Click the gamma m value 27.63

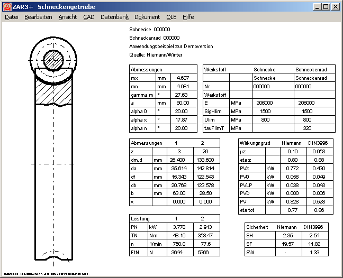pyautogui.click(x=182, y=95)
